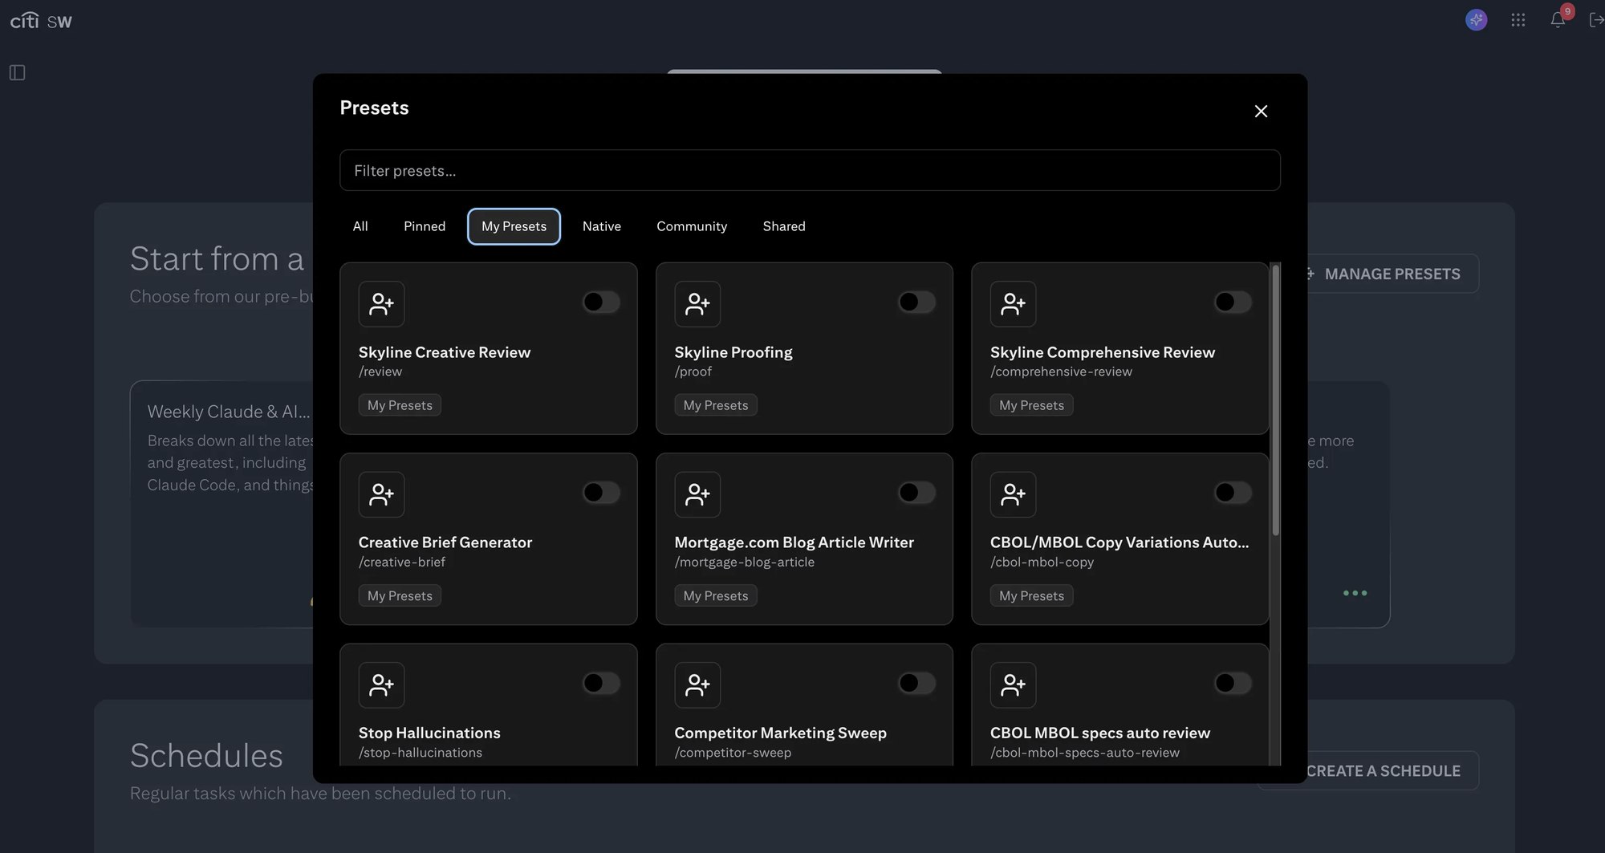
Task: Enable the Stop Hallucinations toggle
Action: (x=601, y=683)
